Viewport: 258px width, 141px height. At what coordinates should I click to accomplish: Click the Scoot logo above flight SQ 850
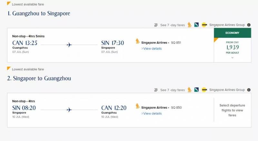tap(204, 90)
